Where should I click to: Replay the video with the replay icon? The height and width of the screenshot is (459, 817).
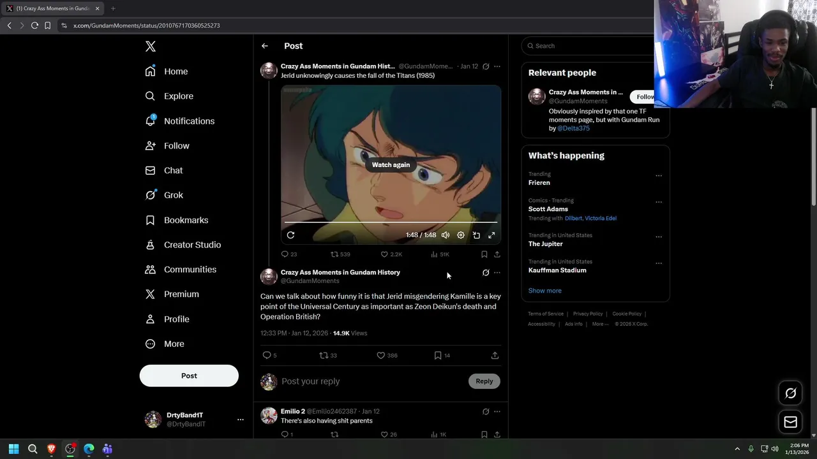(x=290, y=235)
